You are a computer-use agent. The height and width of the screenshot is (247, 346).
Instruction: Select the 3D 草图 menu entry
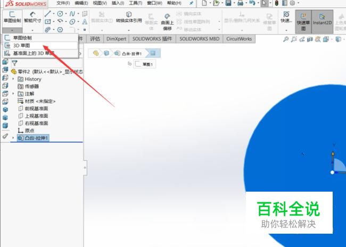40,45
